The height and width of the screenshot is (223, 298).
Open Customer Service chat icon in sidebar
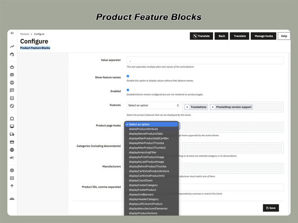(x=12, y=90)
